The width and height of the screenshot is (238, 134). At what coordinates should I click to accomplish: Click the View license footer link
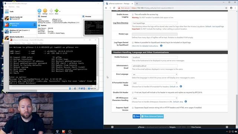pos(196,127)
